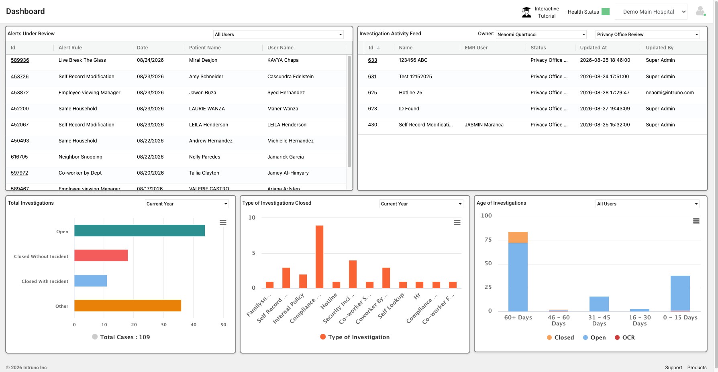Viewport: 718px width, 372px height.
Task: Click the red Closed Without Incident bar
Action: 101,256
